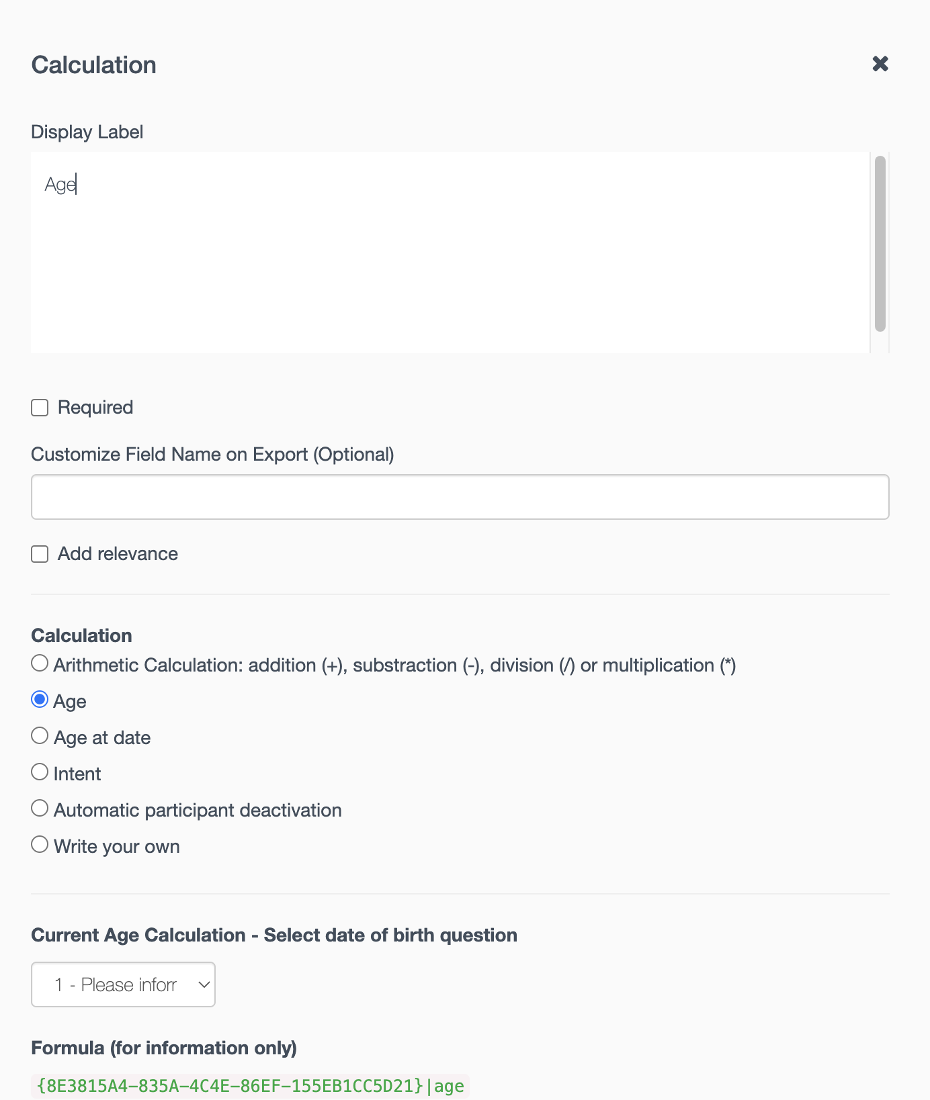Select Automatic participant deactivation radio option

(x=40, y=809)
